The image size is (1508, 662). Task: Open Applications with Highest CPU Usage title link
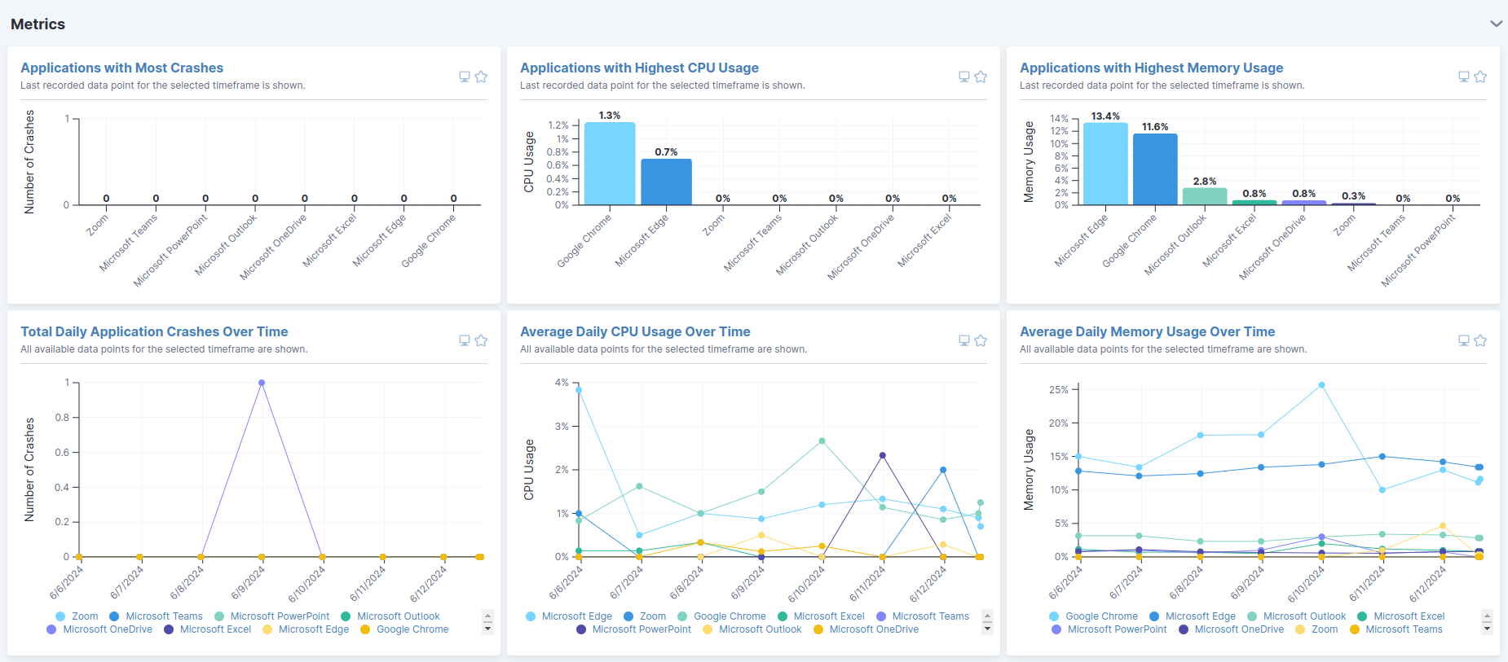[x=639, y=68]
